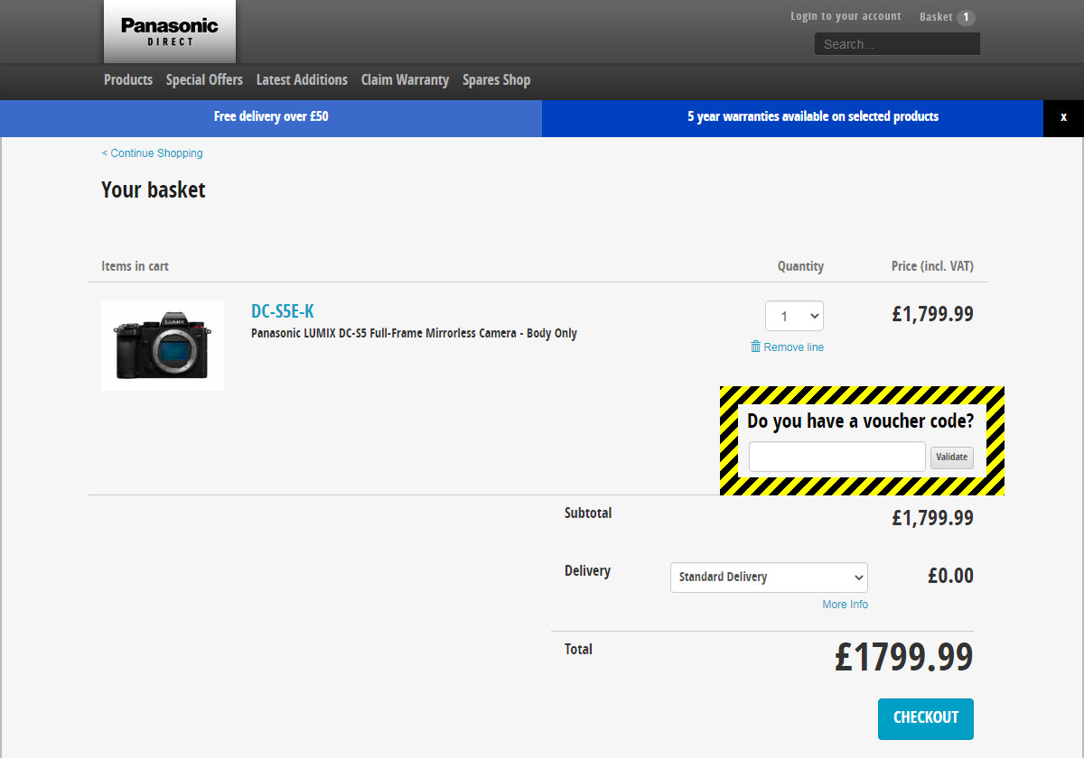This screenshot has height=758, width=1084.
Task: Click the voucher code input field
Action: (837, 457)
